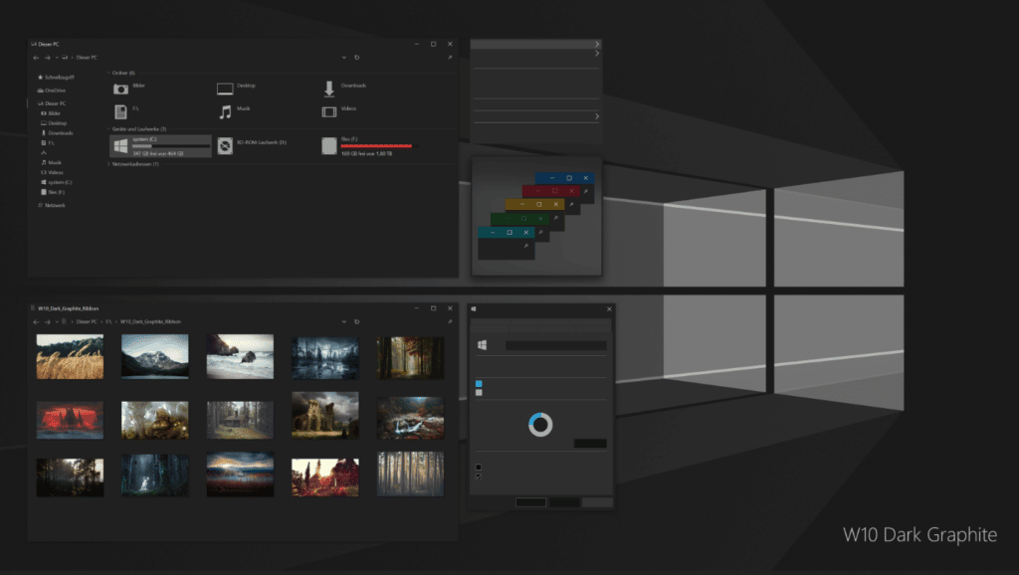Viewport: 1019px width, 575px height.
Task: Click the Windows logo inside the small dialog
Action: (x=482, y=343)
